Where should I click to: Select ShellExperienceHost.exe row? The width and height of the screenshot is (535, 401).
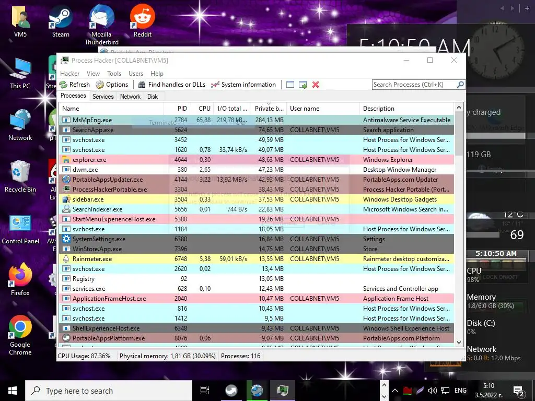(257, 328)
